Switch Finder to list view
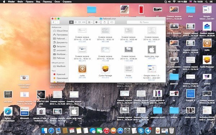The image size is (216, 135). [76, 22]
